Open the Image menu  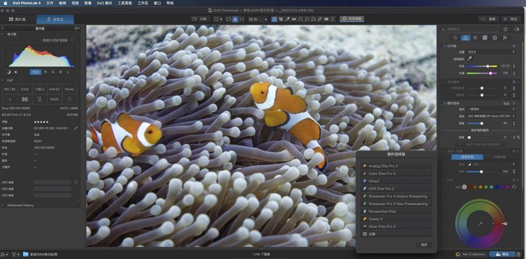[88, 3]
